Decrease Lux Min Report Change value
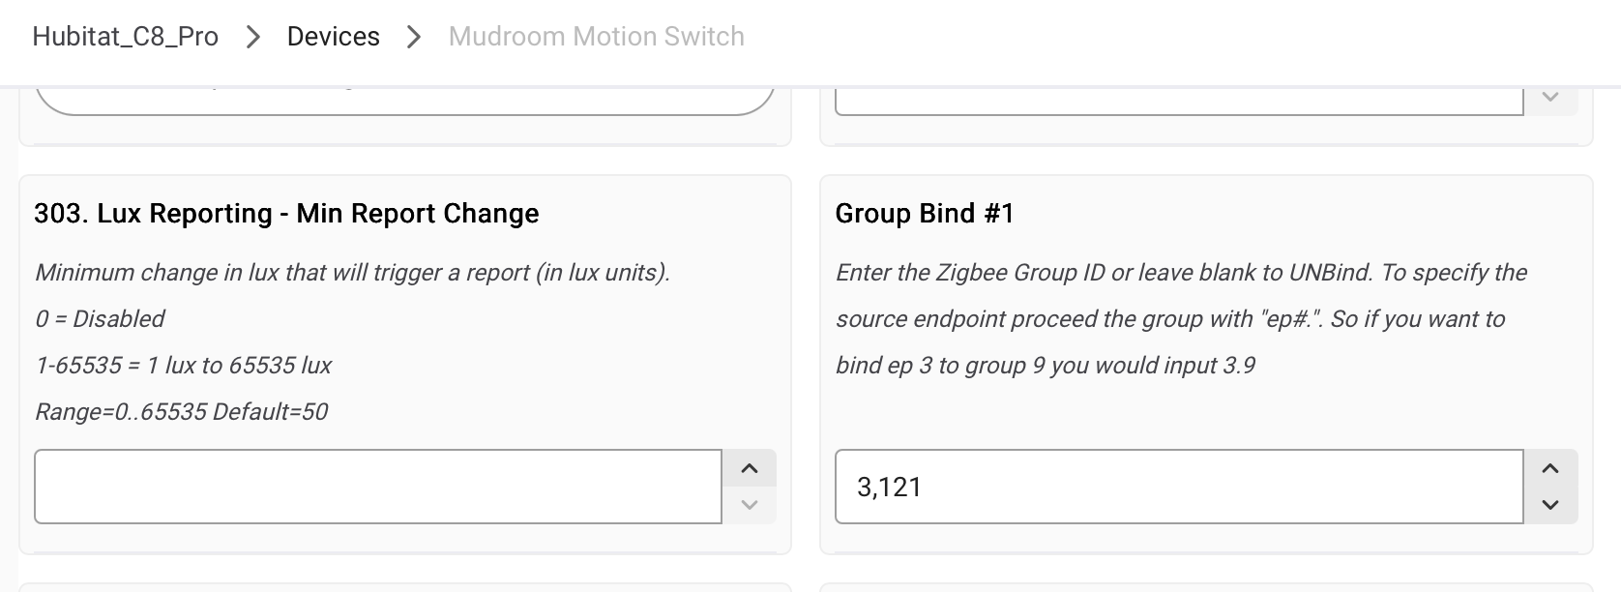Image resolution: width=1621 pixels, height=592 pixels. [x=749, y=504]
